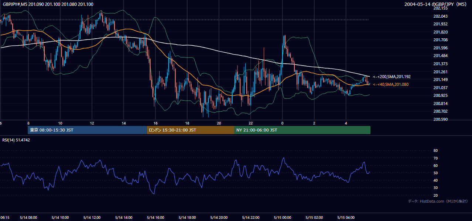Viewport: 472px width, 221px height.
Task: Click the 200.814 price axis value
Action: (440, 104)
